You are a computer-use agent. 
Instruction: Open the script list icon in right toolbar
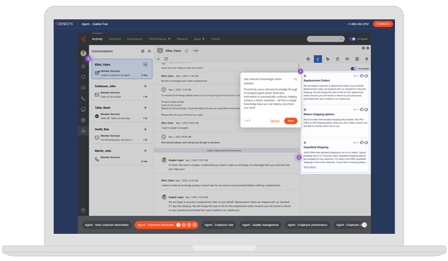(357, 59)
